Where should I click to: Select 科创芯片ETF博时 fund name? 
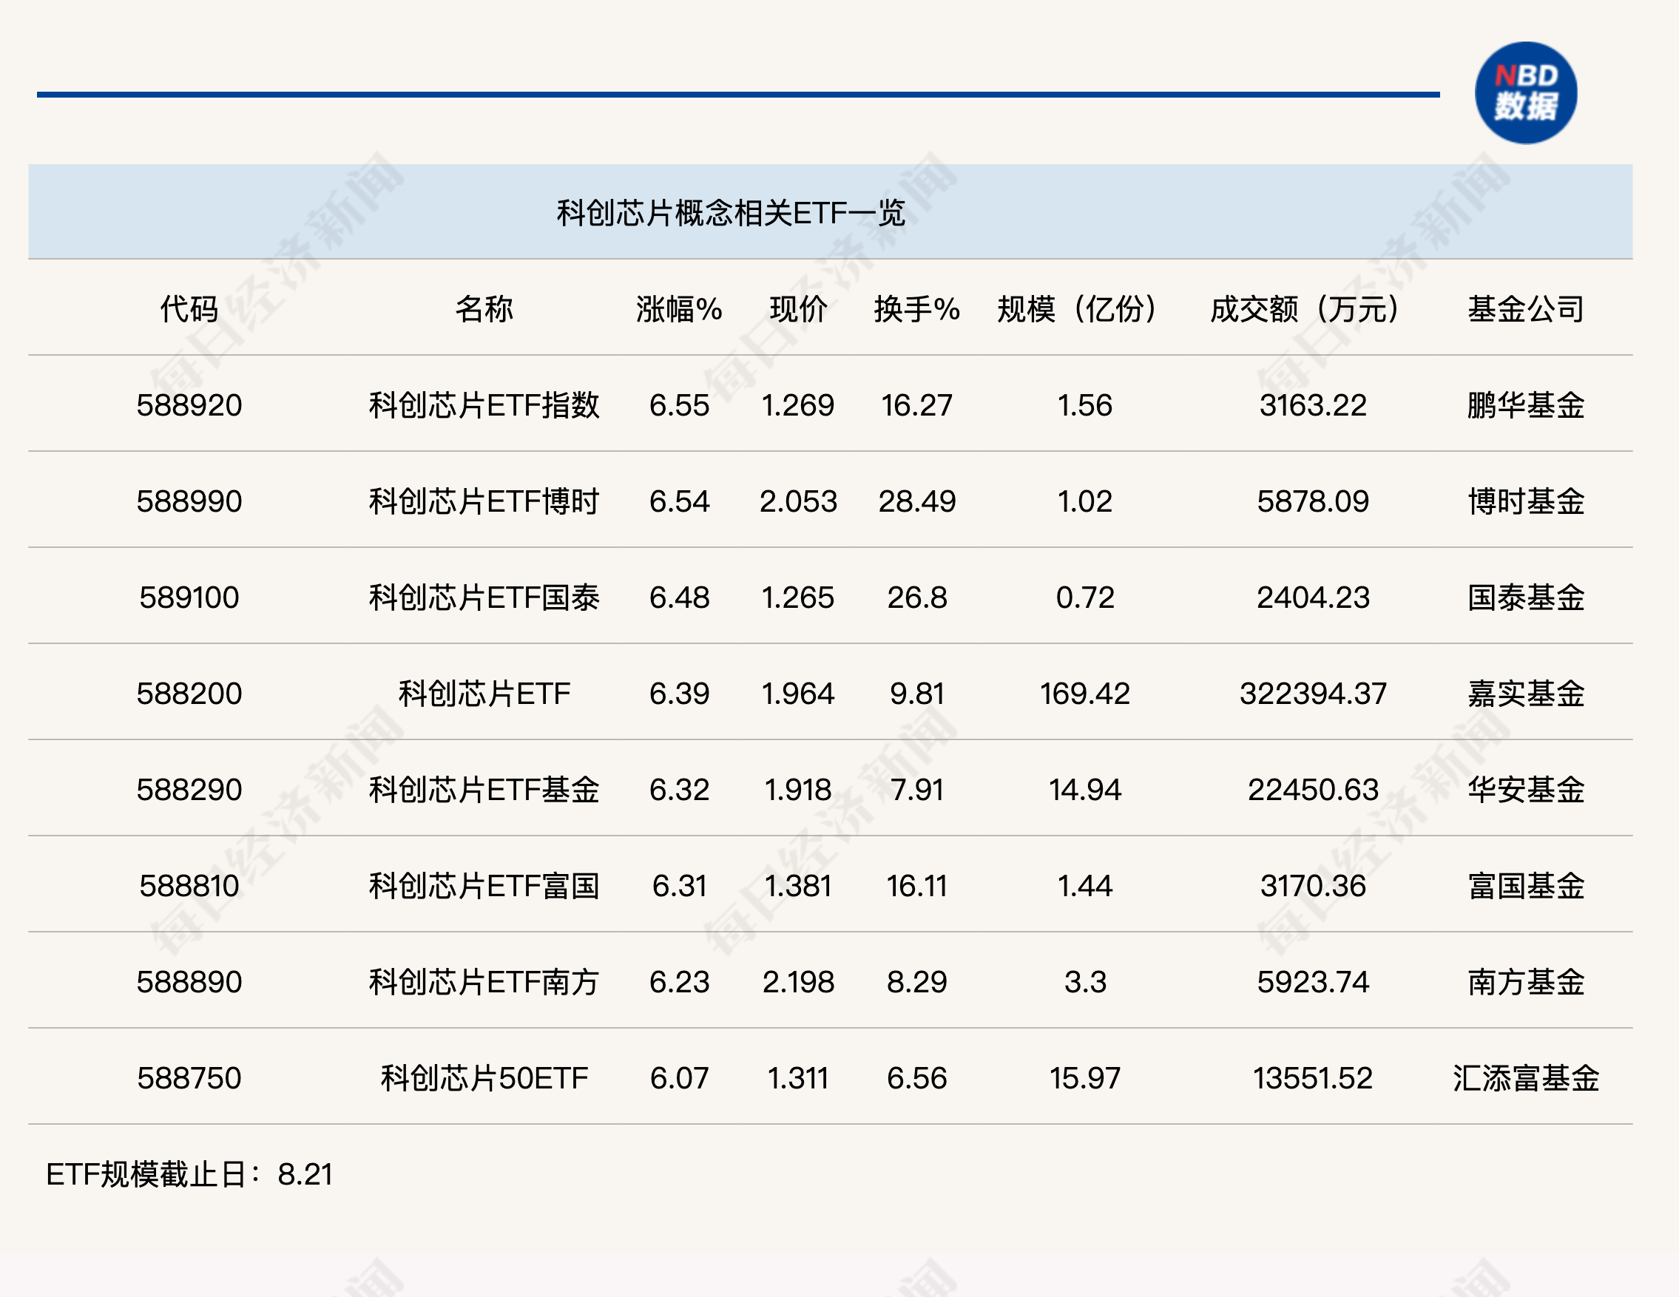(484, 501)
